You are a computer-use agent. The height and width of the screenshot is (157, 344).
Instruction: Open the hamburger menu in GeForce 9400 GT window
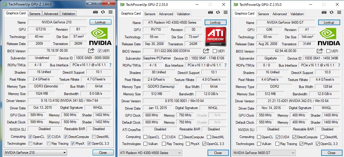339,13
